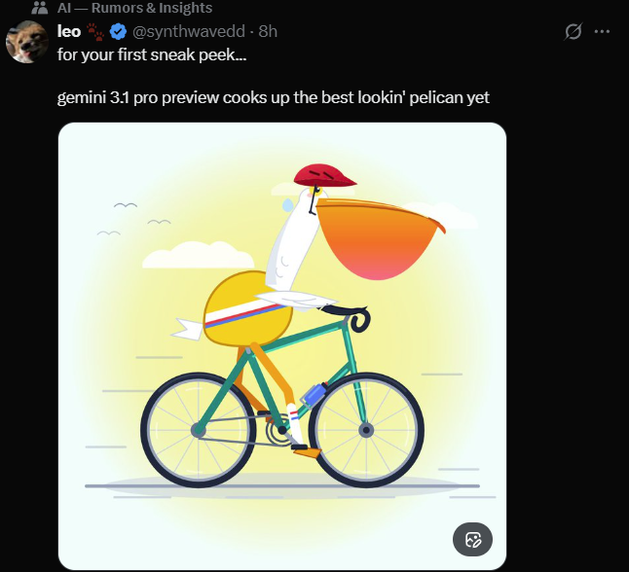Click the "for your first sneak peek" text
Image resolution: width=629 pixels, height=572 pixels.
click(x=152, y=54)
